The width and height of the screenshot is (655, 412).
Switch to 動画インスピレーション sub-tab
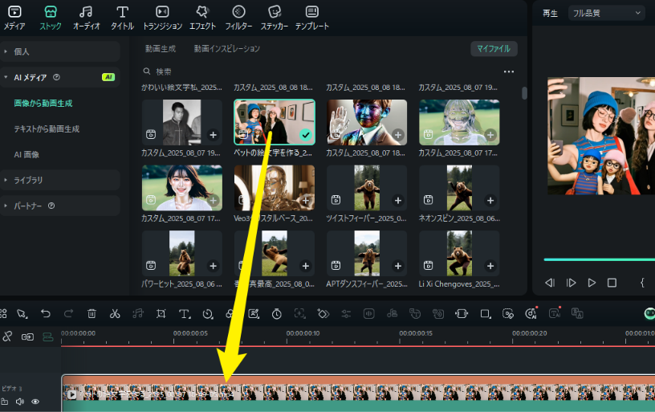tap(227, 49)
